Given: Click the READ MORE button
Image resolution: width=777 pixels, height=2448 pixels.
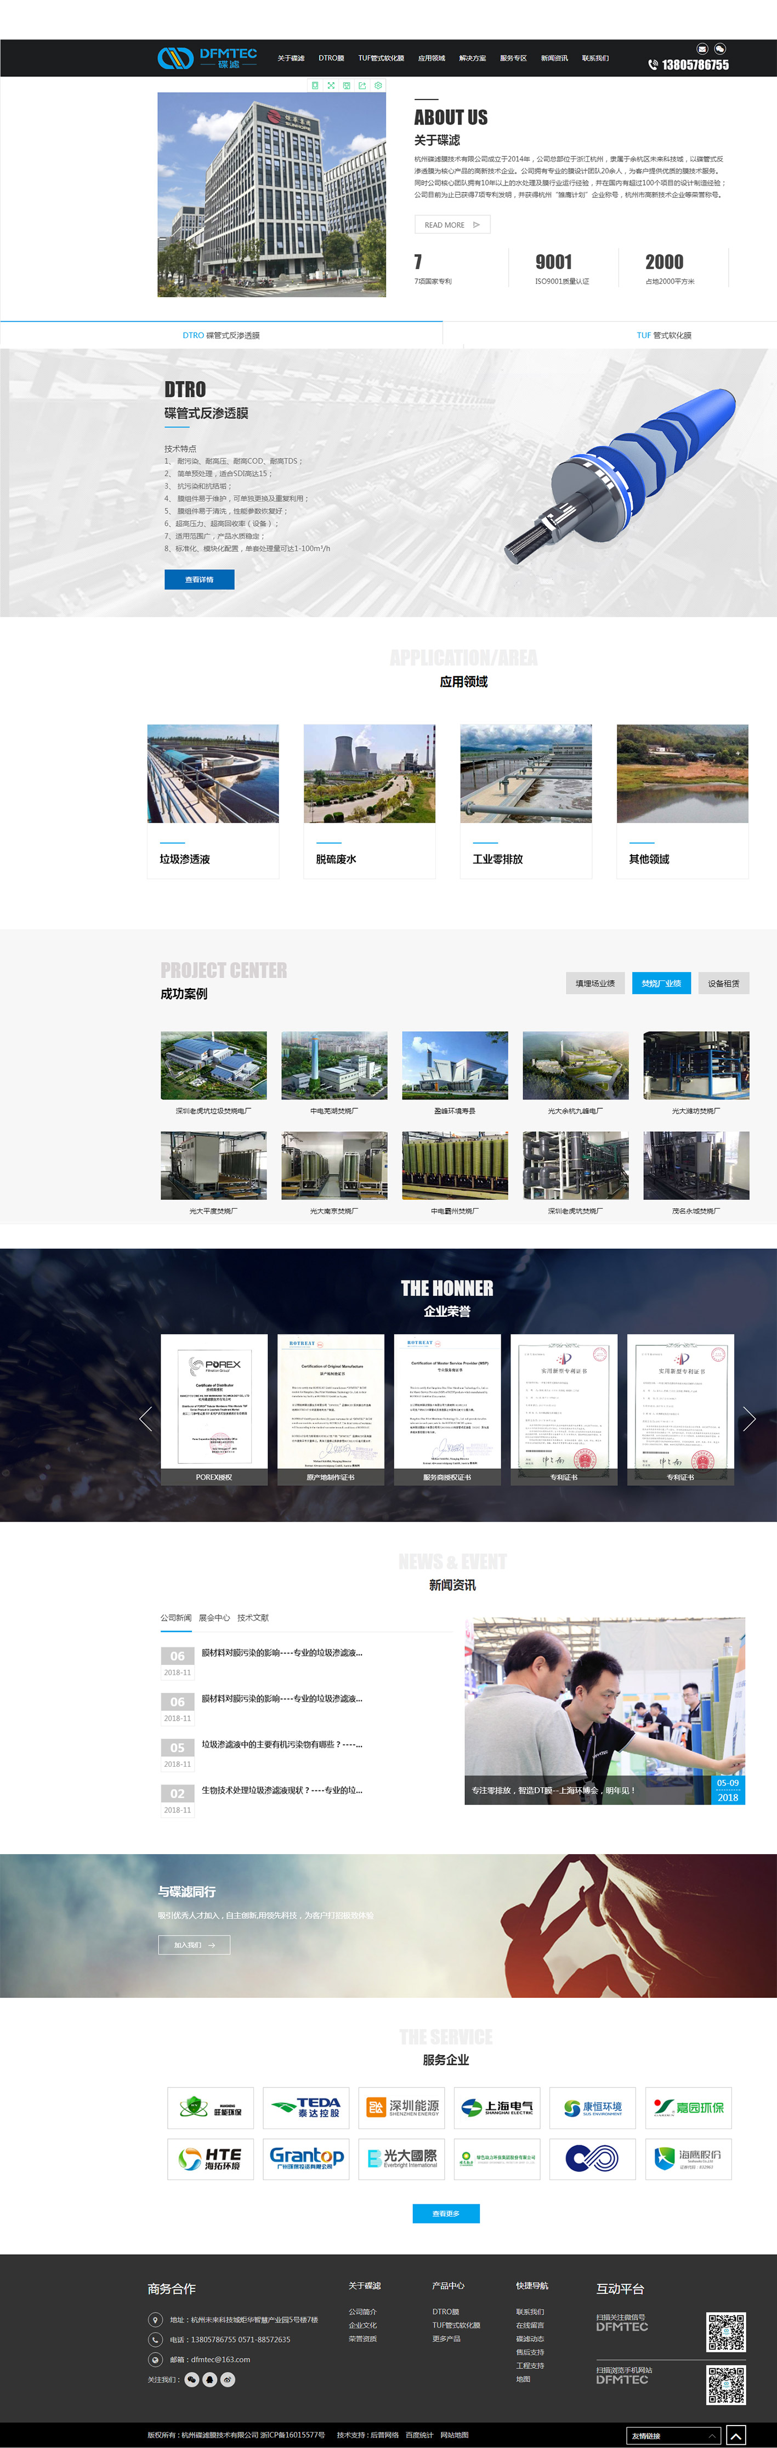Looking at the screenshot, I should point(451,225).
